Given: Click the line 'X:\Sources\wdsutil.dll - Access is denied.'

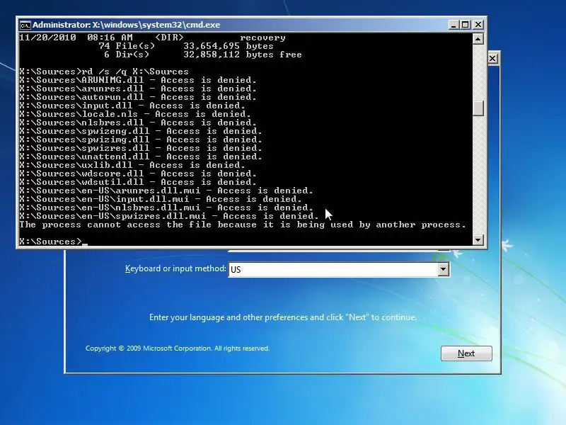Looking at the screenshot, I should [138, 182].
